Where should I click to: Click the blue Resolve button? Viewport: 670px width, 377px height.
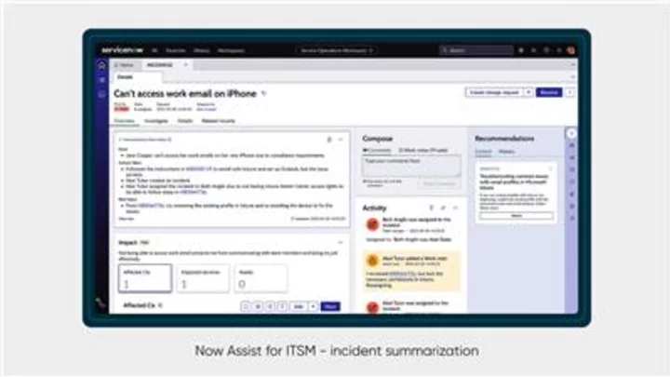point(549,92)
